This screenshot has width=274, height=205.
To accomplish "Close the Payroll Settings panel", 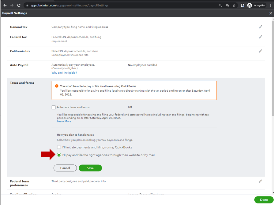I will [271, 13].
